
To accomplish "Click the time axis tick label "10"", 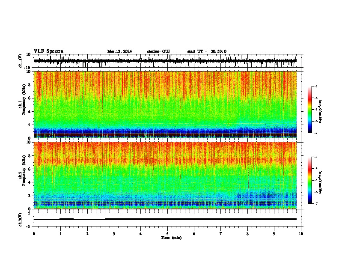I will (x=301, y=234).
